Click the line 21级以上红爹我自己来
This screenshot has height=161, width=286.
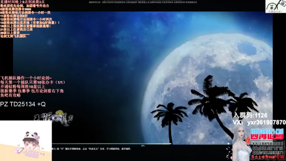(x=16, y=29)
